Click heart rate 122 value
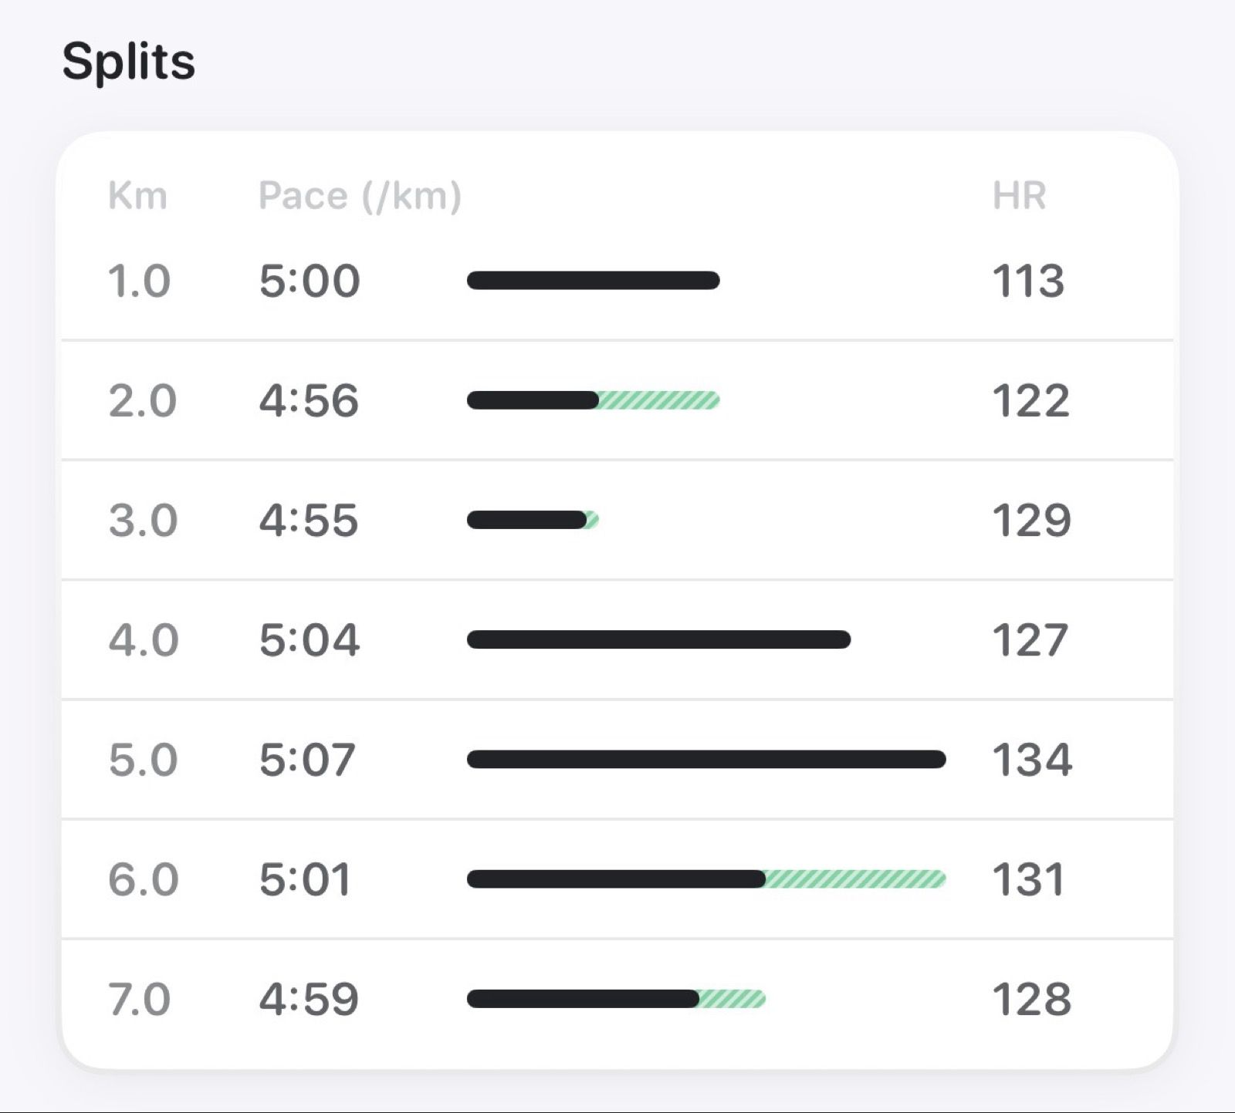1235x1113 pixels. (1030, 400)
